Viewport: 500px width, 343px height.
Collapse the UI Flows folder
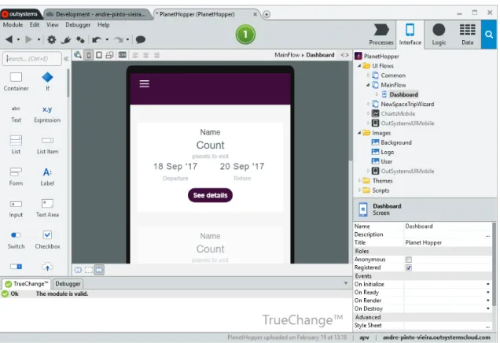359,66
